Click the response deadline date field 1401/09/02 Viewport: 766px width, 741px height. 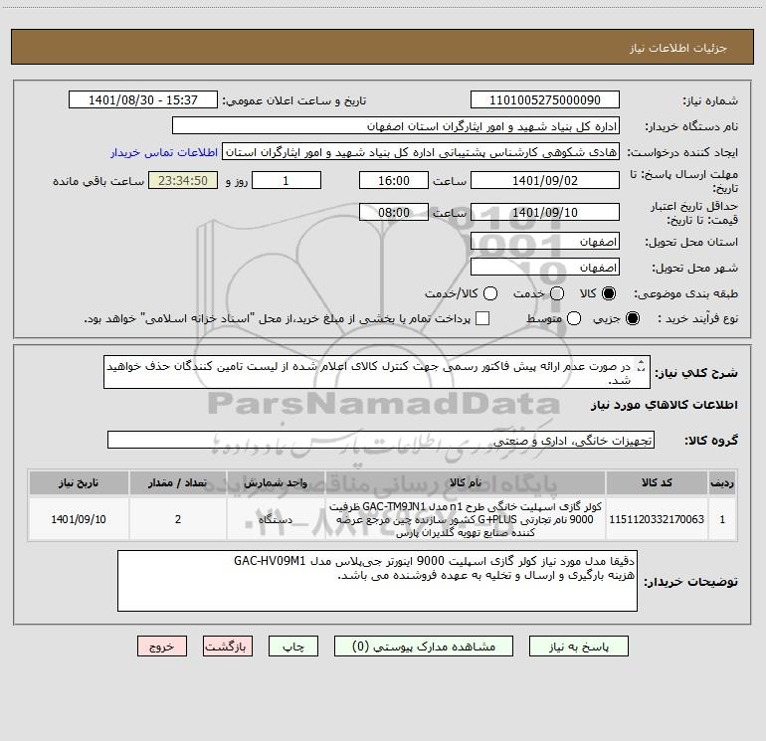pos(545,180)
